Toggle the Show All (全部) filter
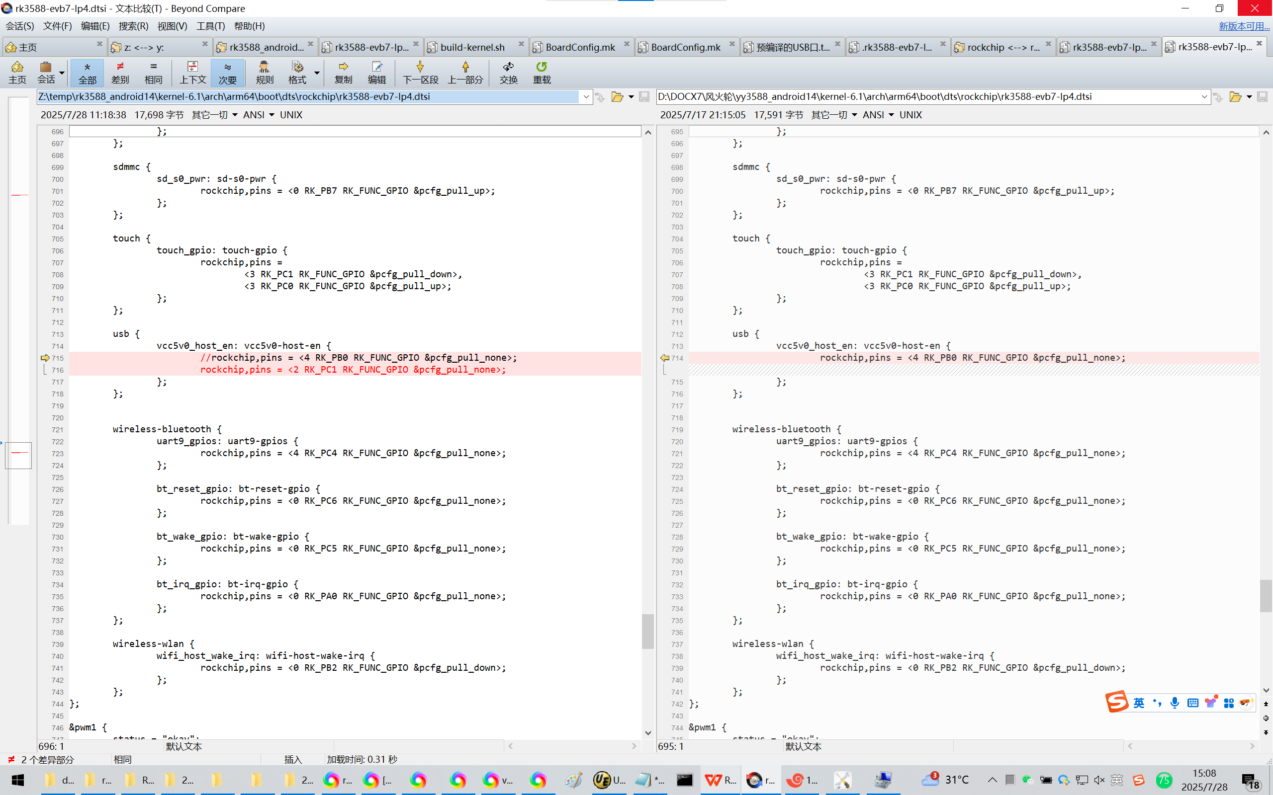1273x795 pixels. coord(88,73)
